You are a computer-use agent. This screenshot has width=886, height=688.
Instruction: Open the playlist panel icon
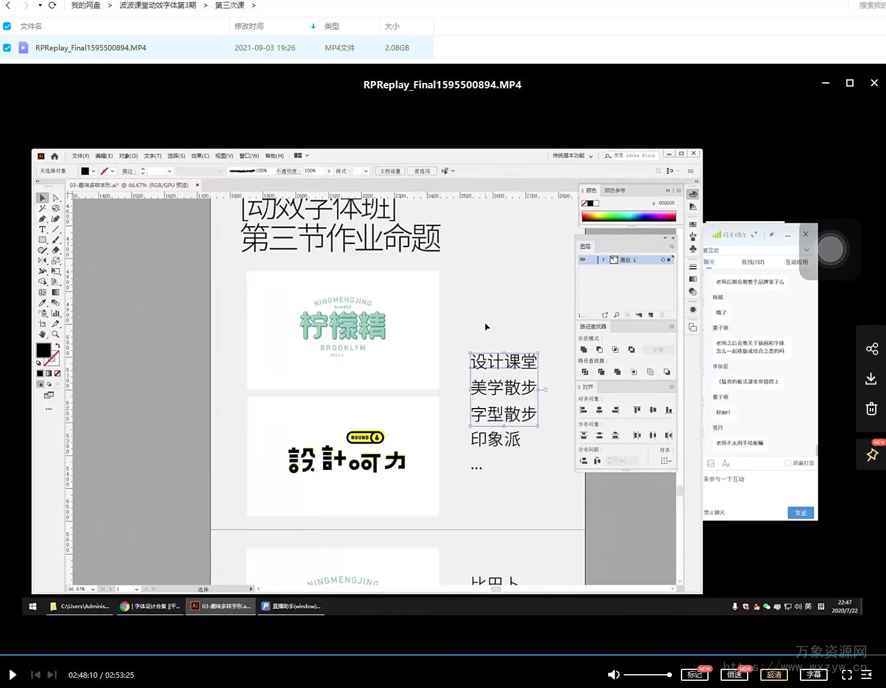click(x=867, y=675)
